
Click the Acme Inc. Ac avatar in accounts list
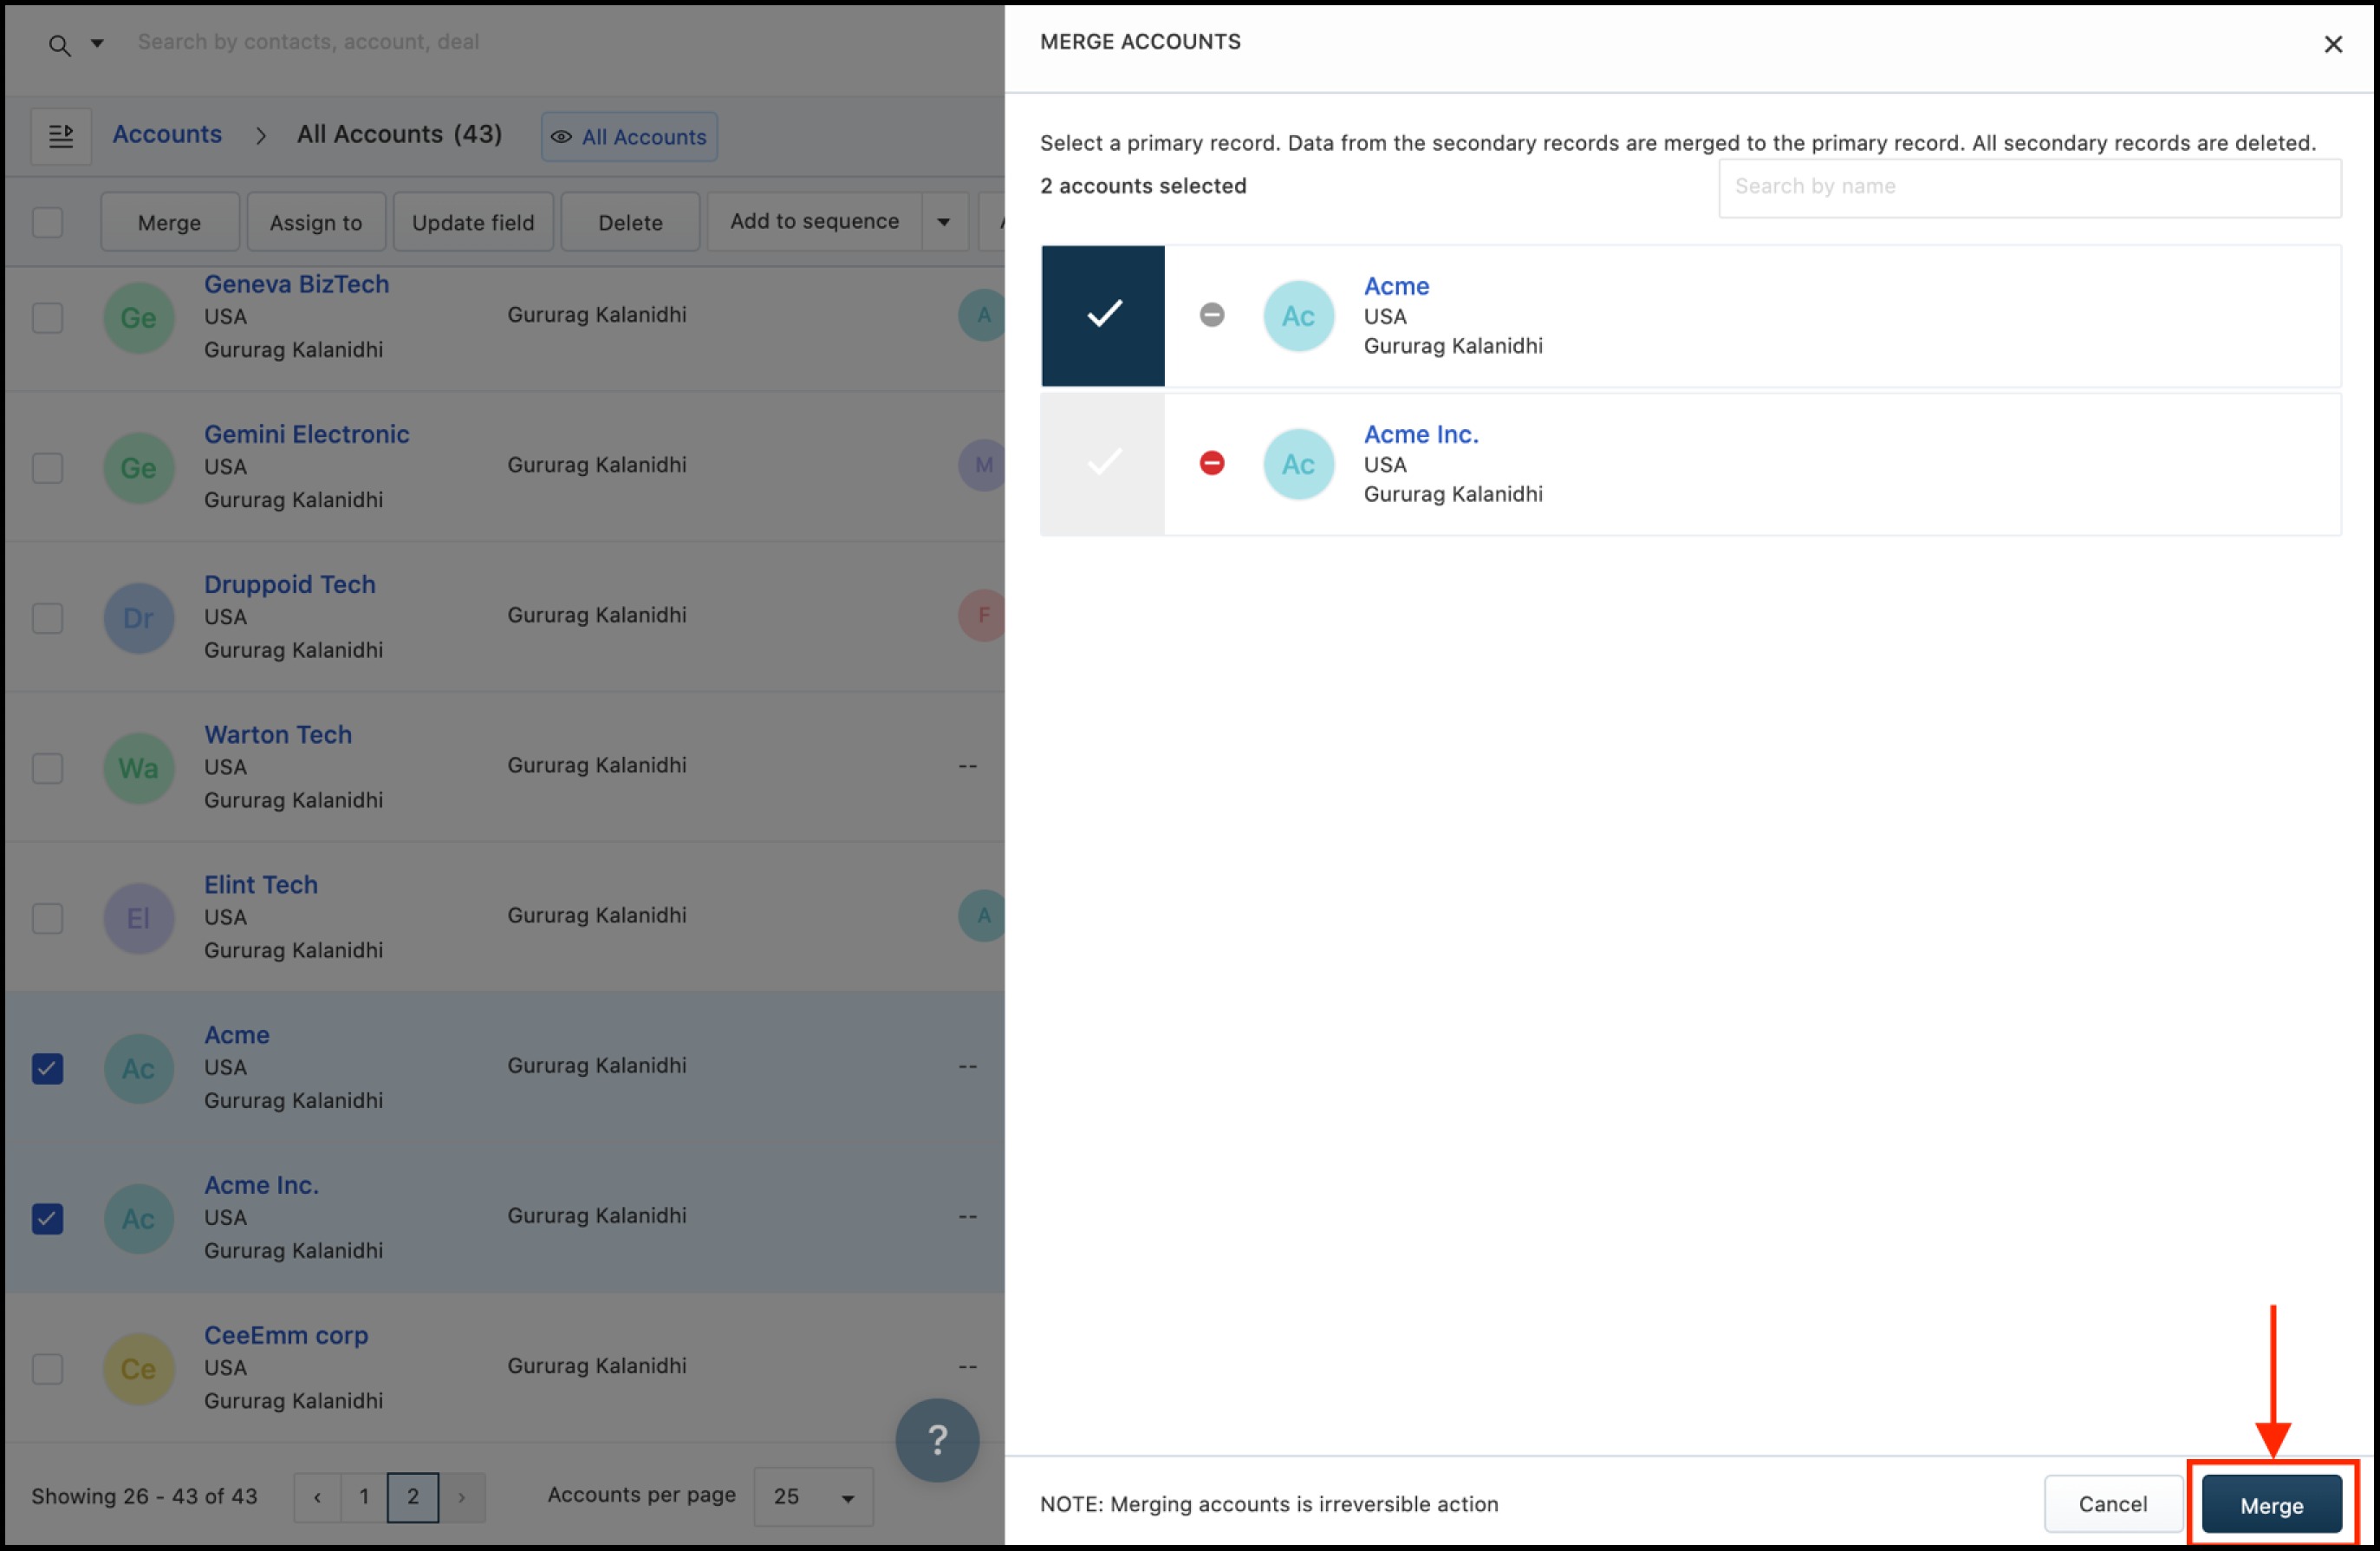tap(139, 1218)
